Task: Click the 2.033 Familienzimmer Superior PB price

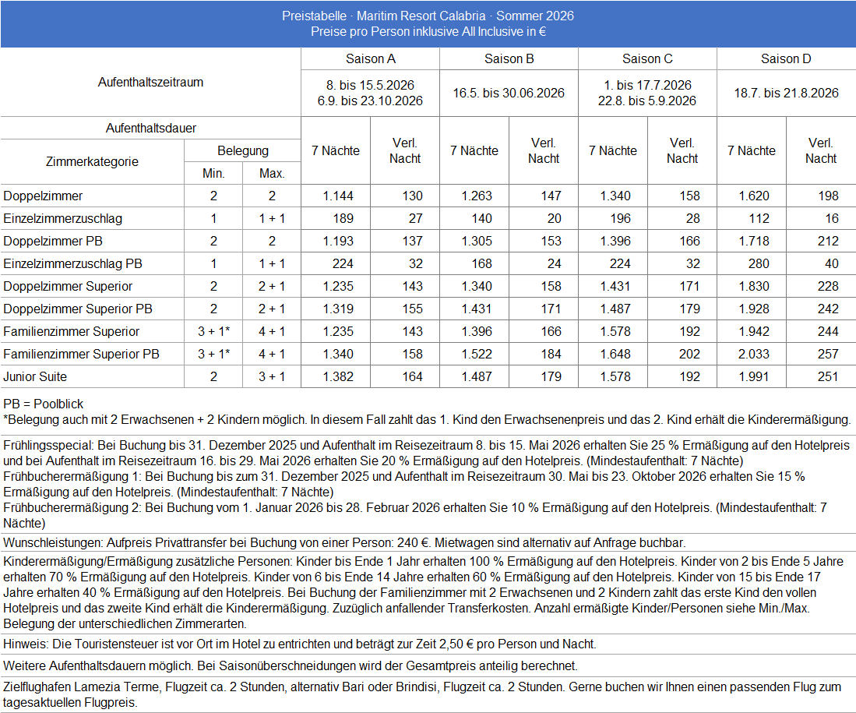Action: pyautogui.click(x=753, y=355)
